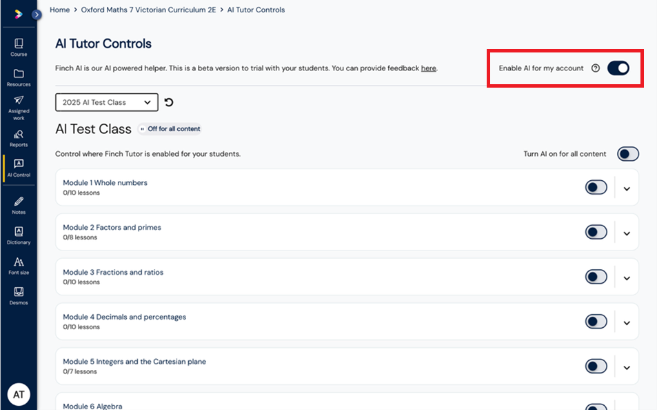Click the Home breadcrumb
The width and height of the screenshot is (657, 410).
pyautogui.click(x=59, y=10)
